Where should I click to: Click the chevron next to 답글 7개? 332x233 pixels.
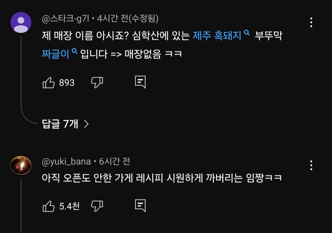coord(86,124)
